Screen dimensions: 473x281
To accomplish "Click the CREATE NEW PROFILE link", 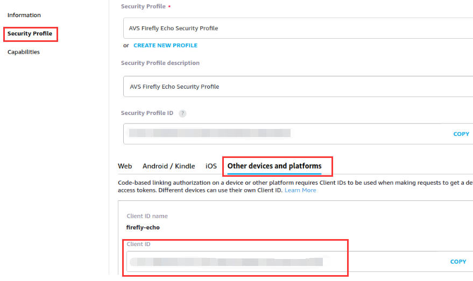I will click(165, 45).
